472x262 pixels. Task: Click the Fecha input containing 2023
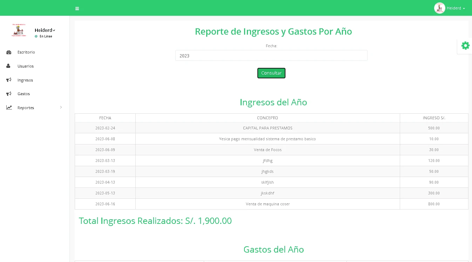[271, 55]
